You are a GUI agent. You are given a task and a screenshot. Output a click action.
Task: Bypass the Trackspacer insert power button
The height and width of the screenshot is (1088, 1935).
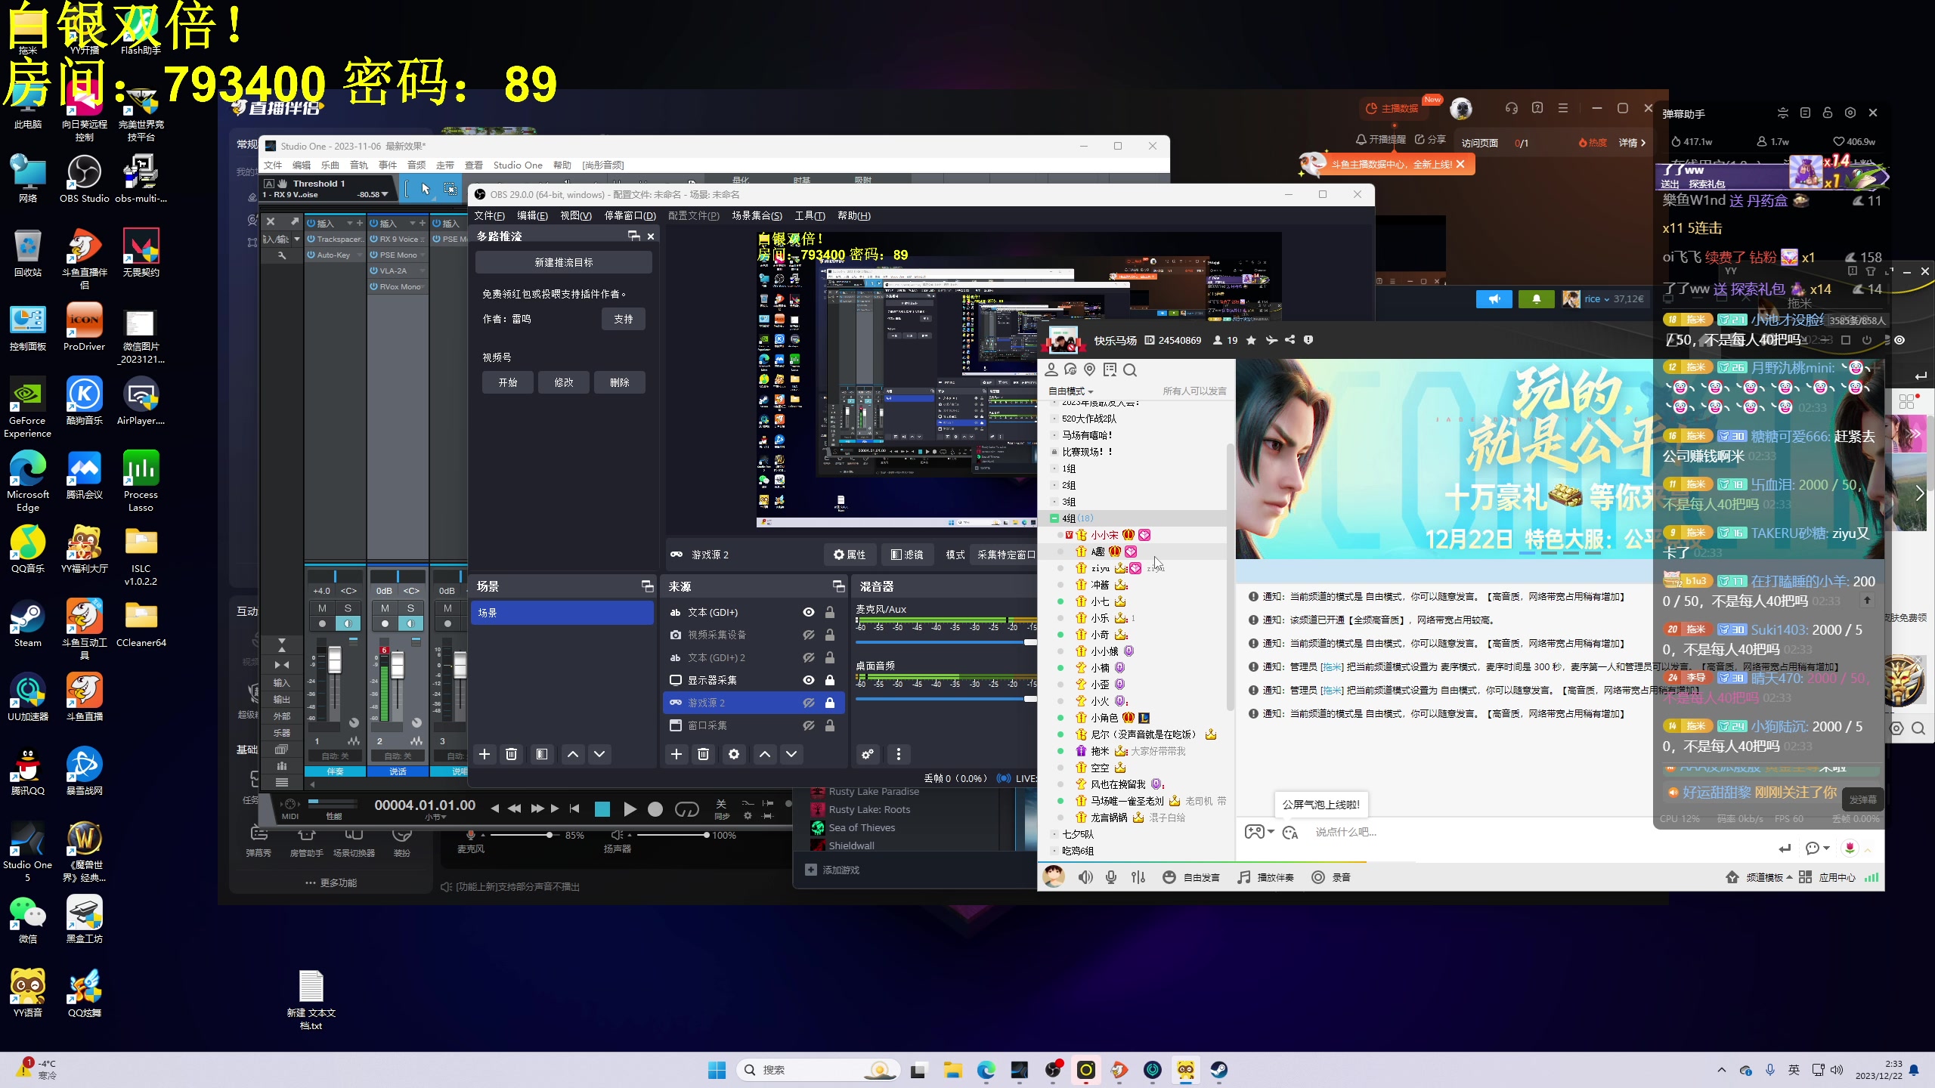pos(311,239)
